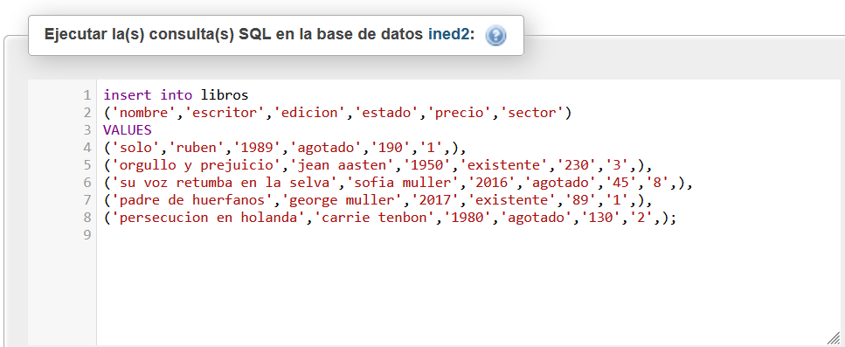Click line number 1 in gutter
The height and width of the screenshot is (347, 845).
pyautogui.click(x=87, y=95)
